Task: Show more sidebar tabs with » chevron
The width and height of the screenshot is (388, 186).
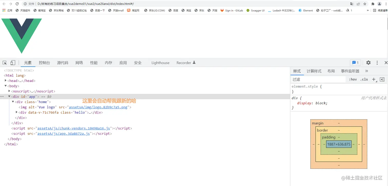Action: coord(366,71)
